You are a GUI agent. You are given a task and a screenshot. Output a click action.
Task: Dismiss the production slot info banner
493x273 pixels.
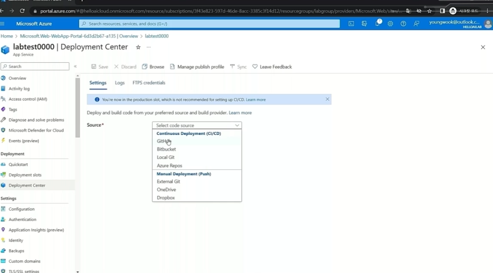(x=327, y=99)
